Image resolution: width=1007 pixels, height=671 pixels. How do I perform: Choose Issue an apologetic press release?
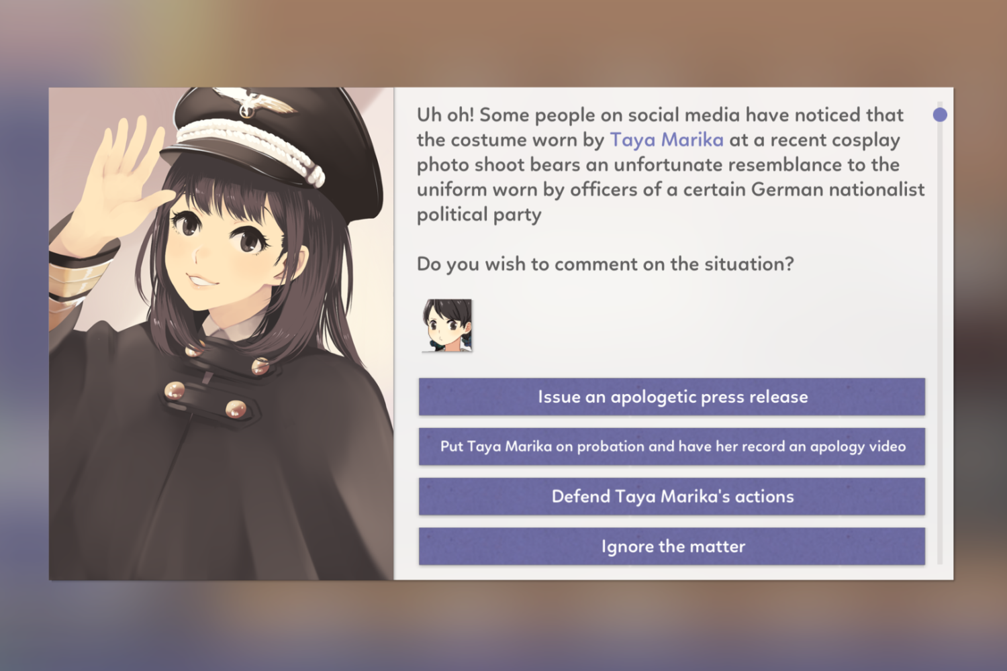(x=672, y=397)
